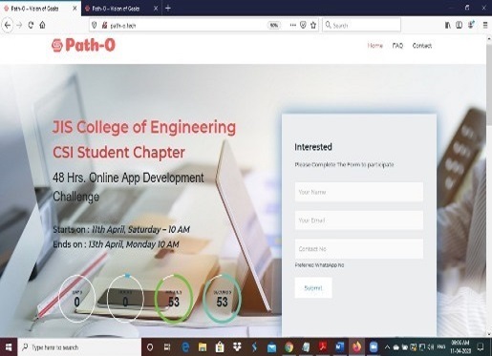Go back using the browser back arrow

pos(8,25)
